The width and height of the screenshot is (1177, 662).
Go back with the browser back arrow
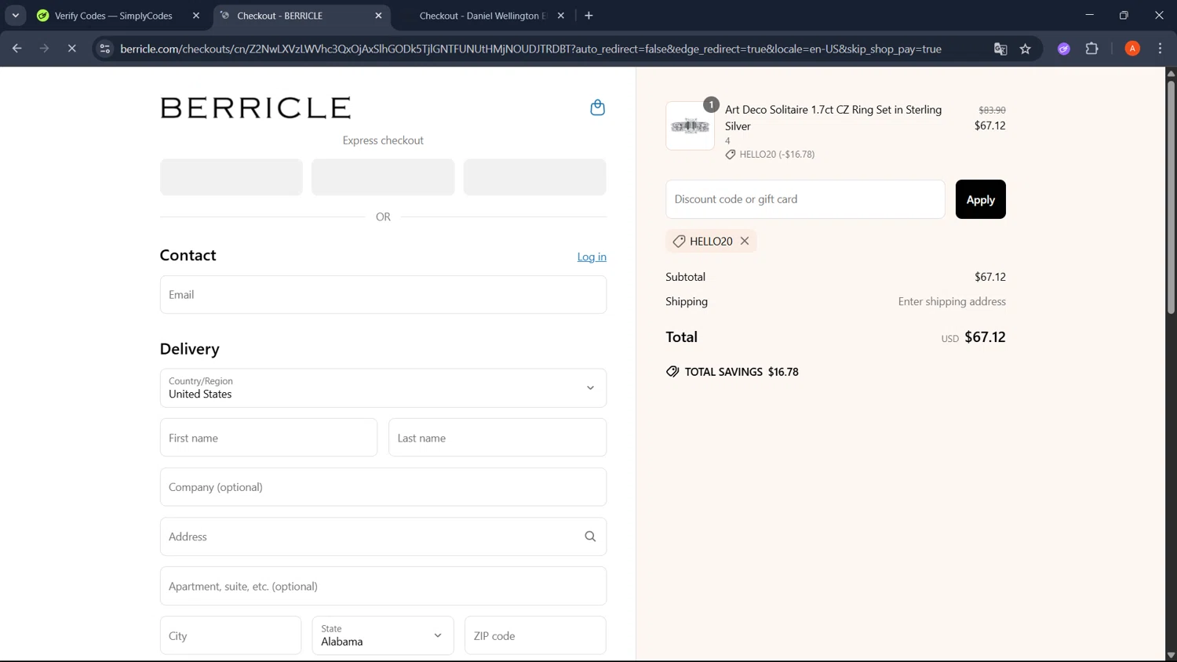tap(17, 49)
